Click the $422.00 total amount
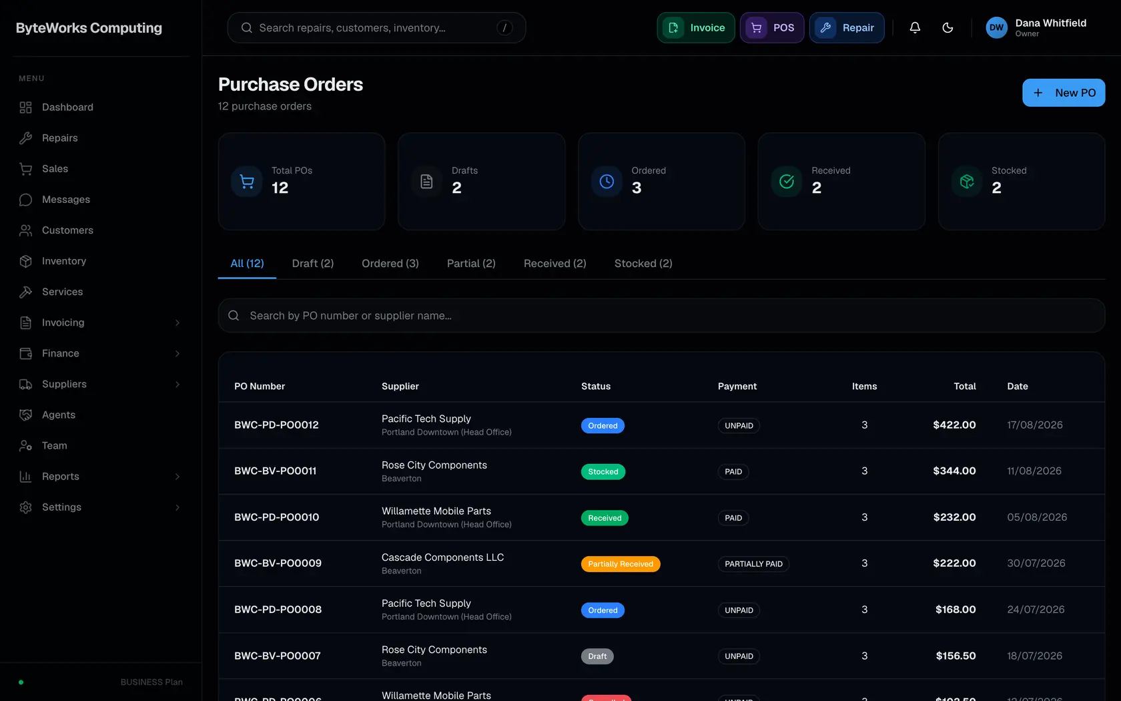The image size is (1121, 701). (x=954, y=425)
